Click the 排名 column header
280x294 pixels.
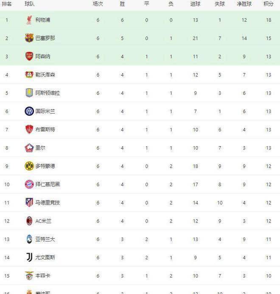(6, 4)
